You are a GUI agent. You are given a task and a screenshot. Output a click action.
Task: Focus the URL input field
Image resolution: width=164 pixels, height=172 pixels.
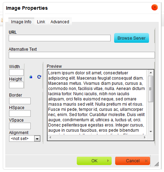point(60,38)
